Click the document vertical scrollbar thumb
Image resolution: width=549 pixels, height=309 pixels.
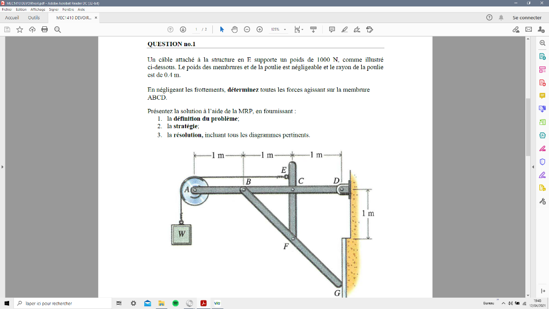pyautogui.click(x=528, y=127)
